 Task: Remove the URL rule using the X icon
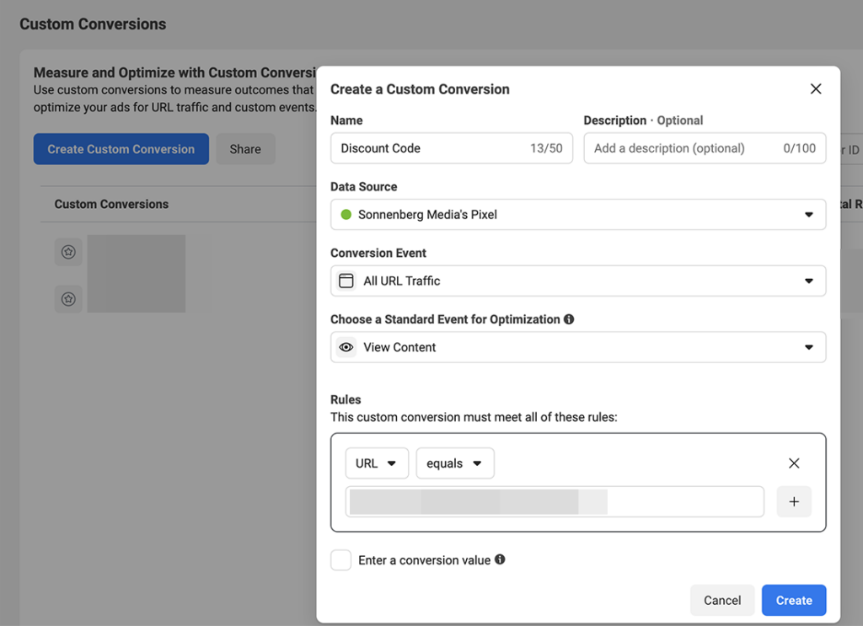click(x=794, y=463)
